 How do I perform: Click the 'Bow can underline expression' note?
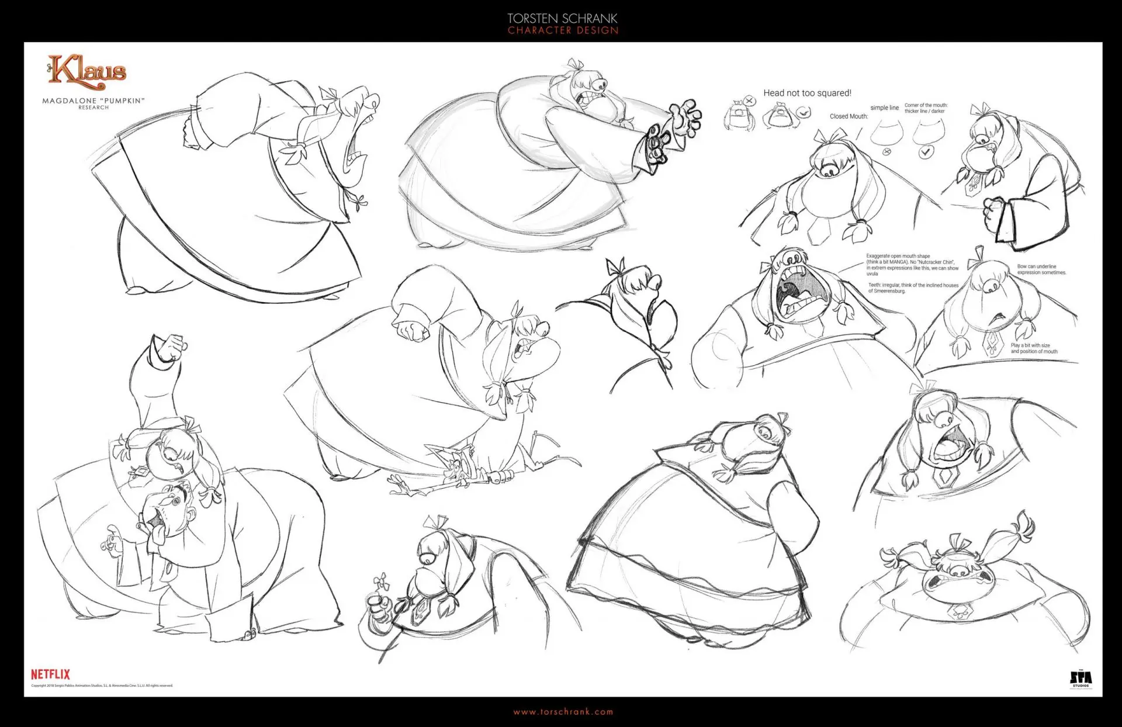click(1041, 269)
